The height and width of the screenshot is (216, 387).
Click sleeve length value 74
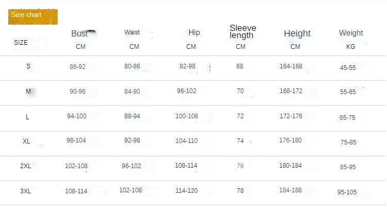(240, 141)
